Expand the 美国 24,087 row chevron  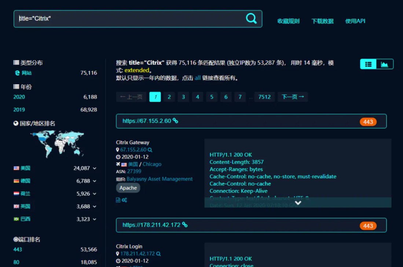point(95,168)
